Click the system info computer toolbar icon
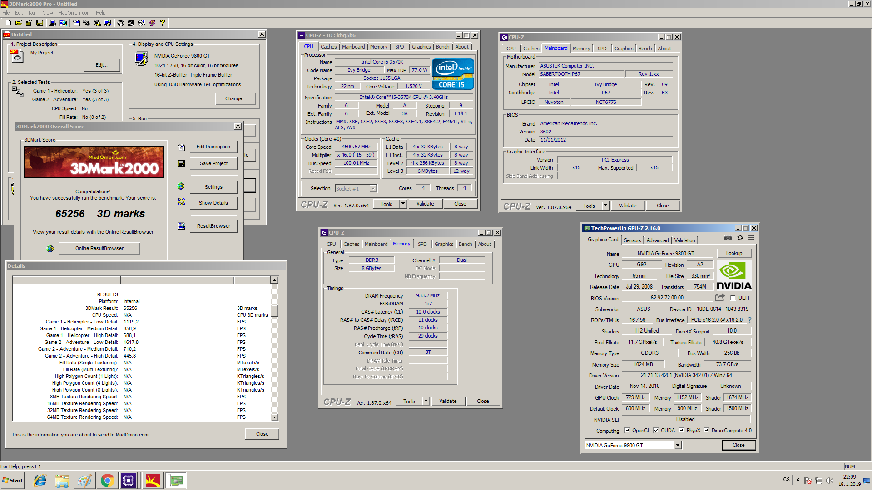This screenshot has height=490, width=872. 53,23
